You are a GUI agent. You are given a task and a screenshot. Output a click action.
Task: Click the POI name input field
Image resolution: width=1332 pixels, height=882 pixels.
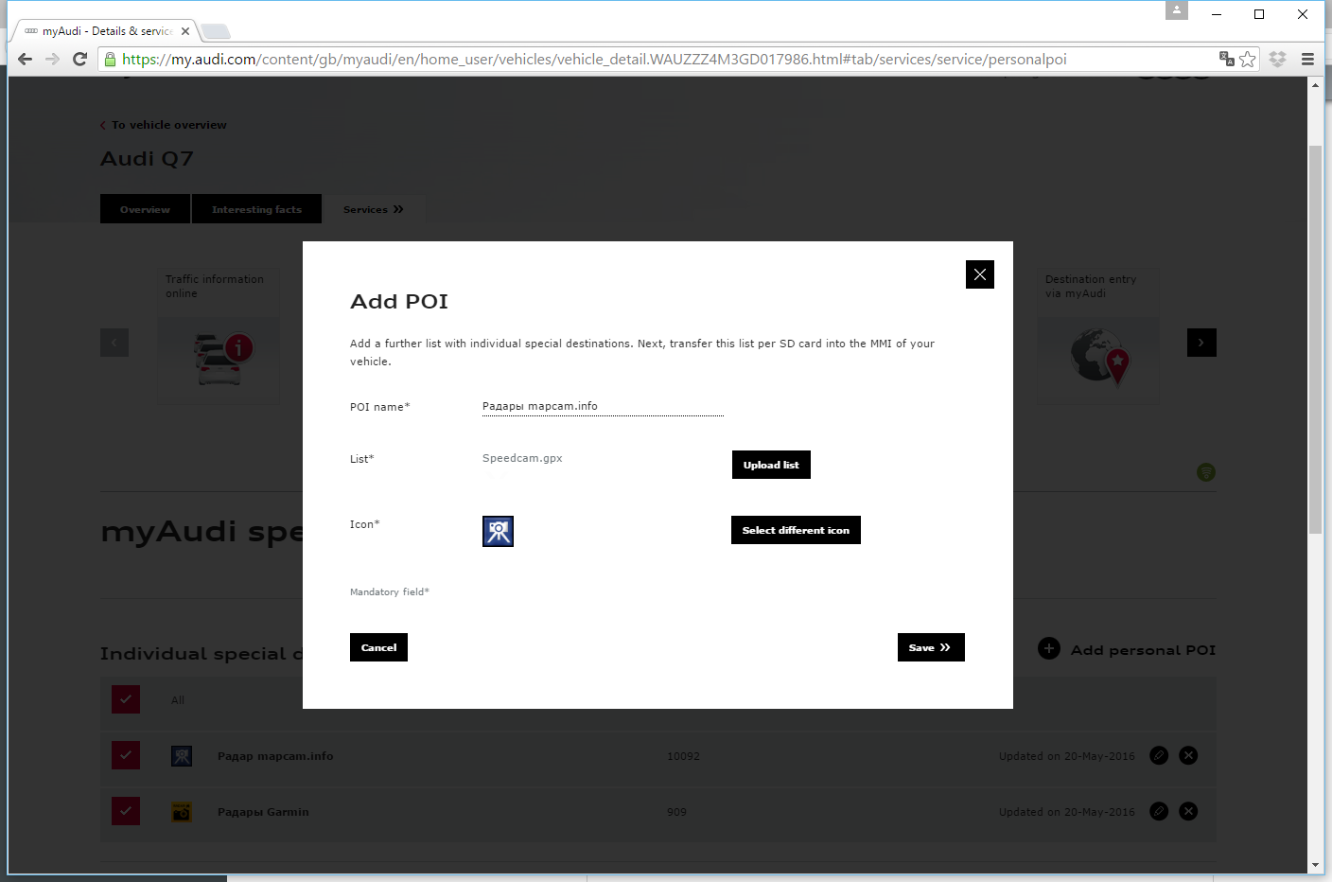[603, 406]
